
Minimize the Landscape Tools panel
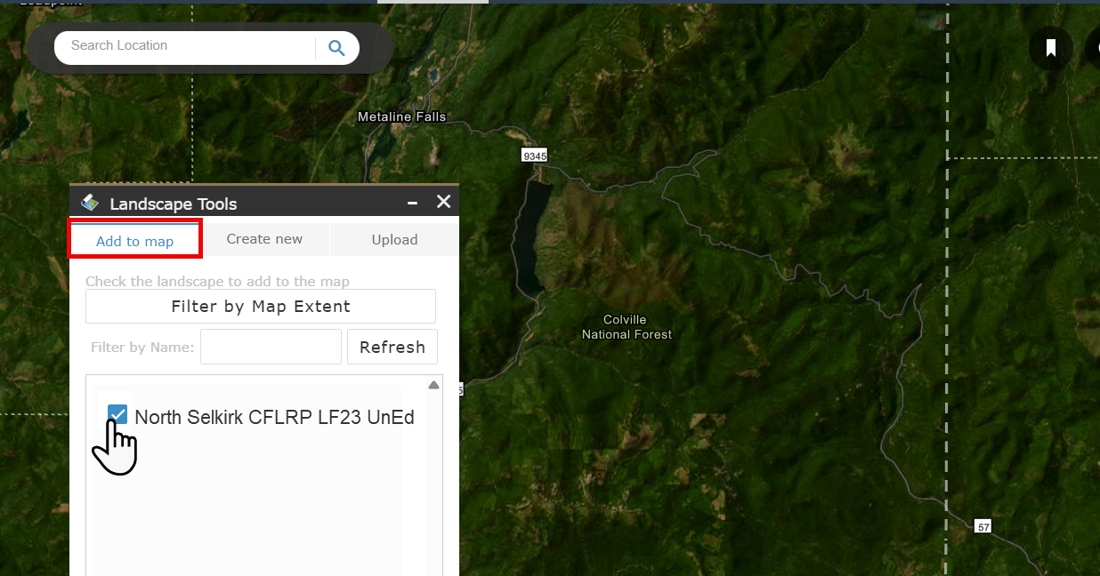point(411,202)
